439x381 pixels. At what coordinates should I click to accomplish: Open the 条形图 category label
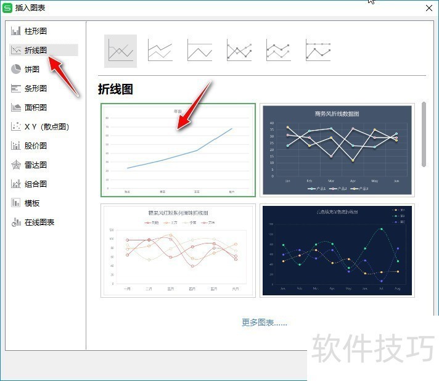pyautogui.click(x=36, y=88)
